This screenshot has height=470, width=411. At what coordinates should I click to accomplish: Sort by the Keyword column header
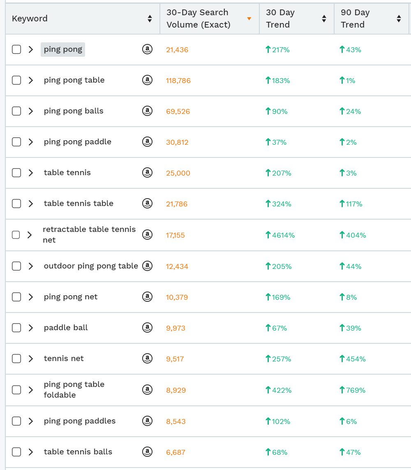[150, 19]
